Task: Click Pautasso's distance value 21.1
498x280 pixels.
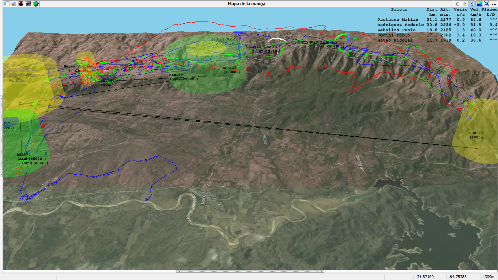Action: pos(432,20)
